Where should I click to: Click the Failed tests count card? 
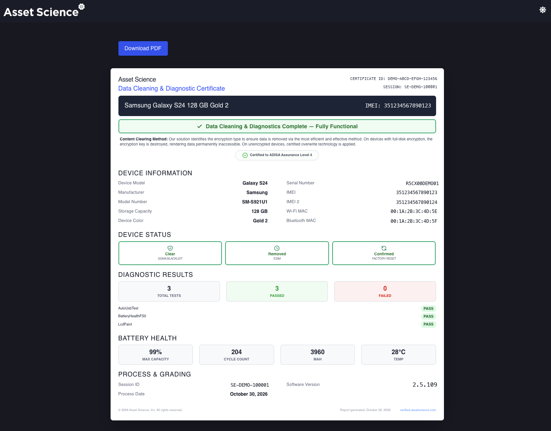[385, 291]
